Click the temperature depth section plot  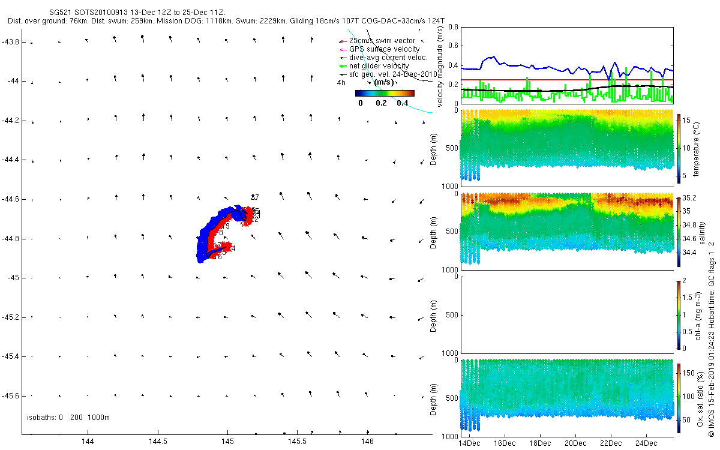[x=567, y=145]
